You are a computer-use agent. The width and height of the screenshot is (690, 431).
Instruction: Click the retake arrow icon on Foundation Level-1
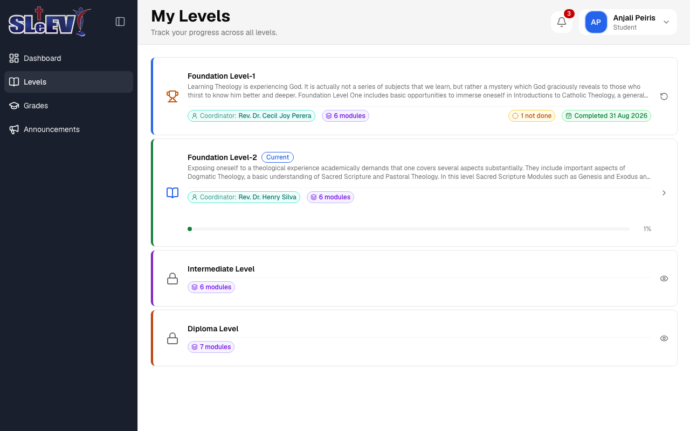click(664, 96)
